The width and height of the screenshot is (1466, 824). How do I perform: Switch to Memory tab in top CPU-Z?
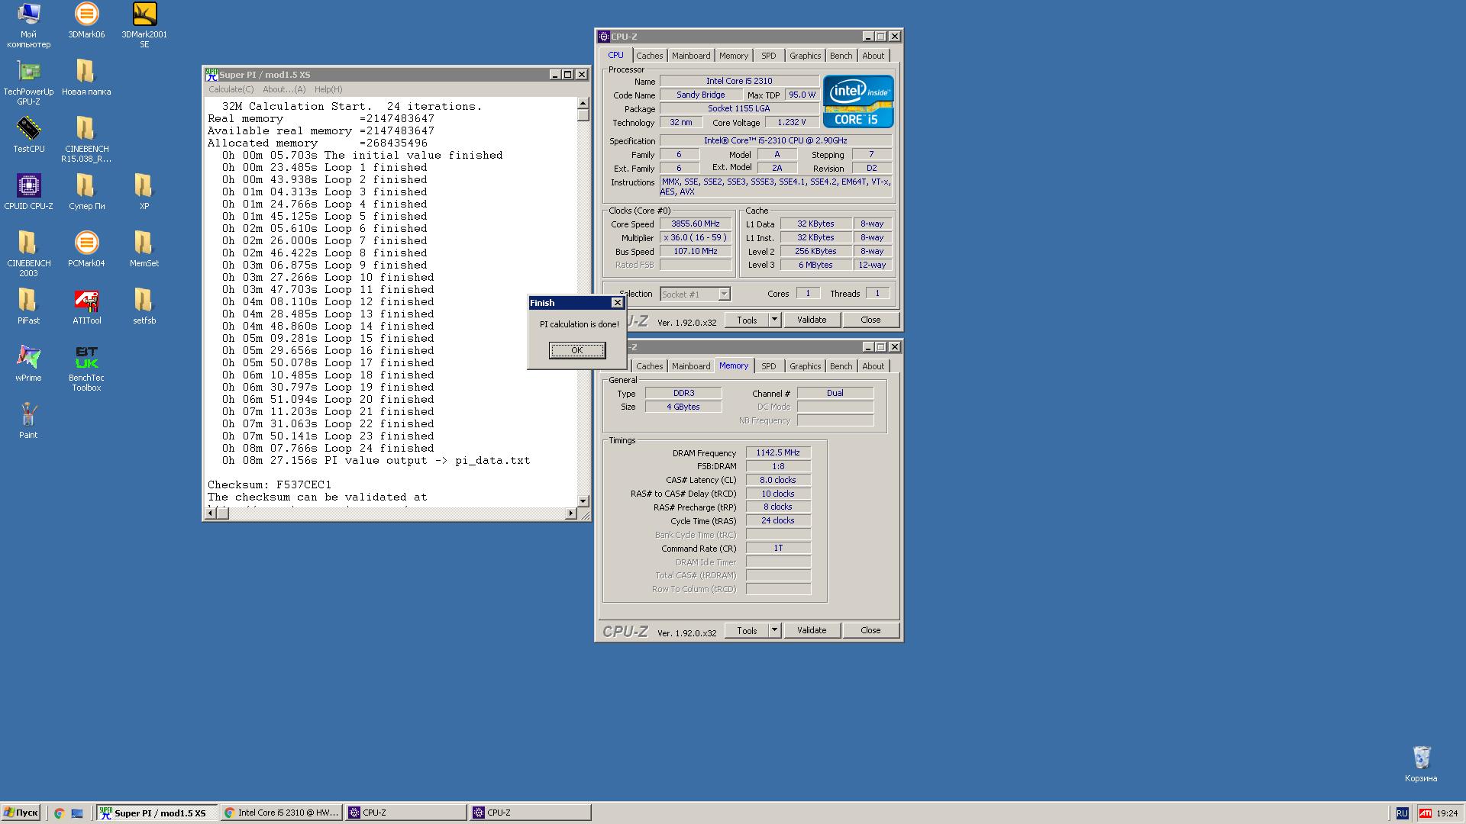(x=734, y=56)
